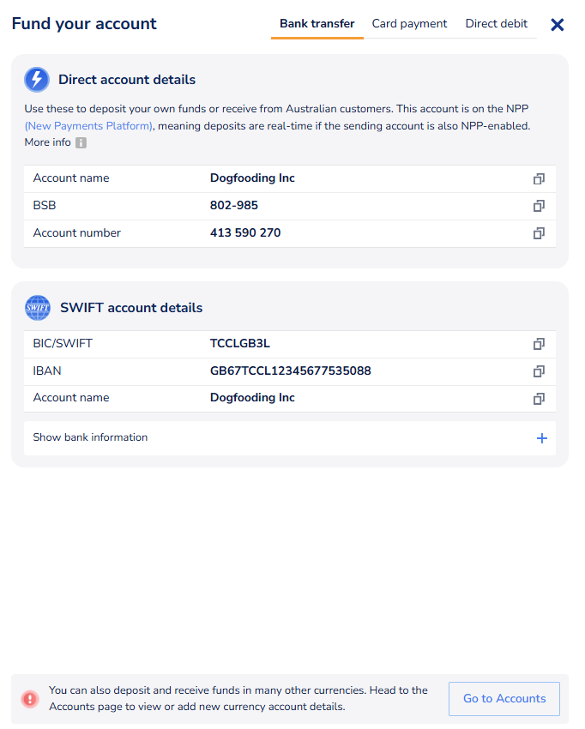Select the Direct debit tab
Viewport: 585px width, 729px height.
[497, 24]
